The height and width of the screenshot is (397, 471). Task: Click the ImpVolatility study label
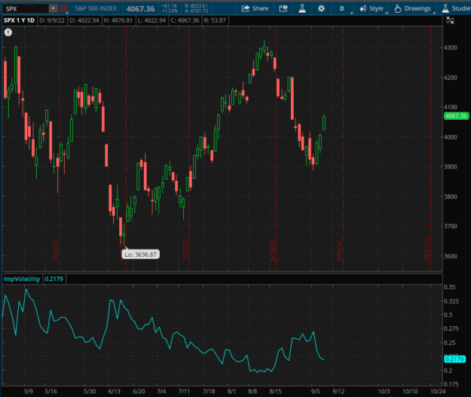[22, 279]
